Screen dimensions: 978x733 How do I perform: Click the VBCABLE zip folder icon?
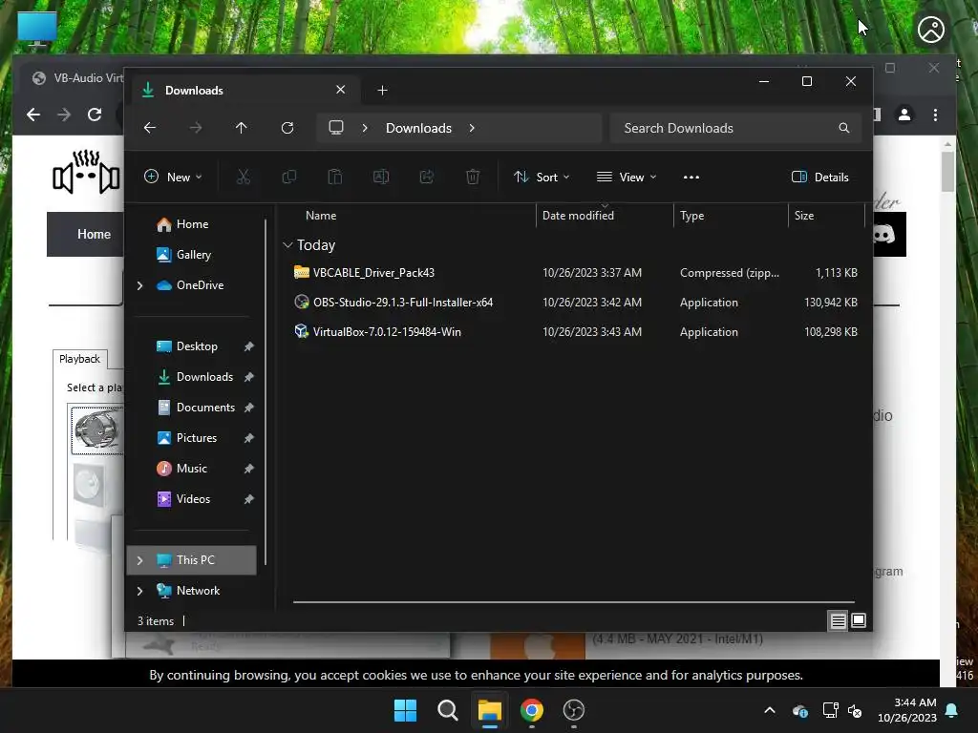302,272
